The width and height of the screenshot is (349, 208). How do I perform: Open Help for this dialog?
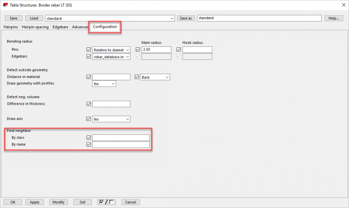[x=334, y=18]
